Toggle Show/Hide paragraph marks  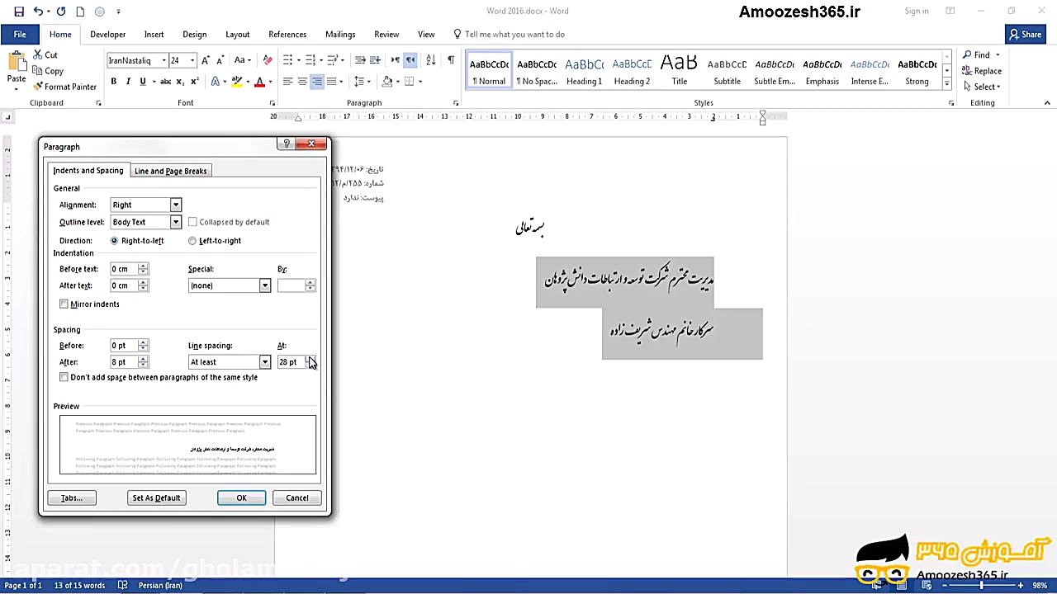coord(450,60)
